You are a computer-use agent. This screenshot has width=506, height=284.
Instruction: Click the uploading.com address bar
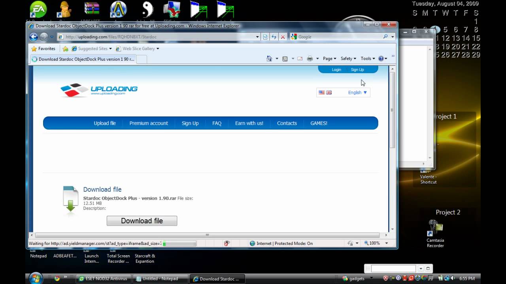(x=159, y=37)
